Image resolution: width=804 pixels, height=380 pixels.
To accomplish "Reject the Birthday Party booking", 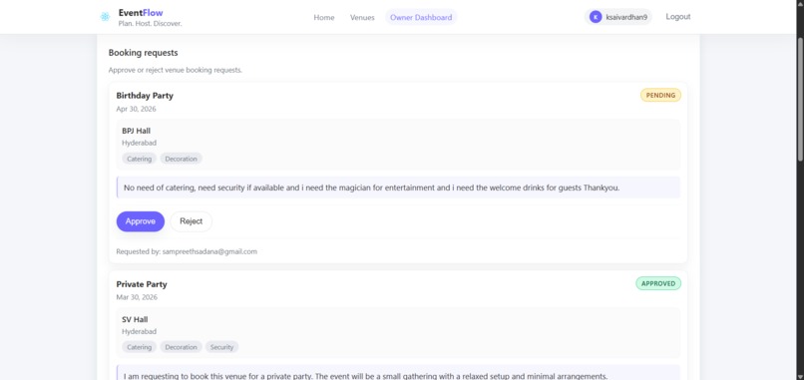I will [x=191, y=221].
